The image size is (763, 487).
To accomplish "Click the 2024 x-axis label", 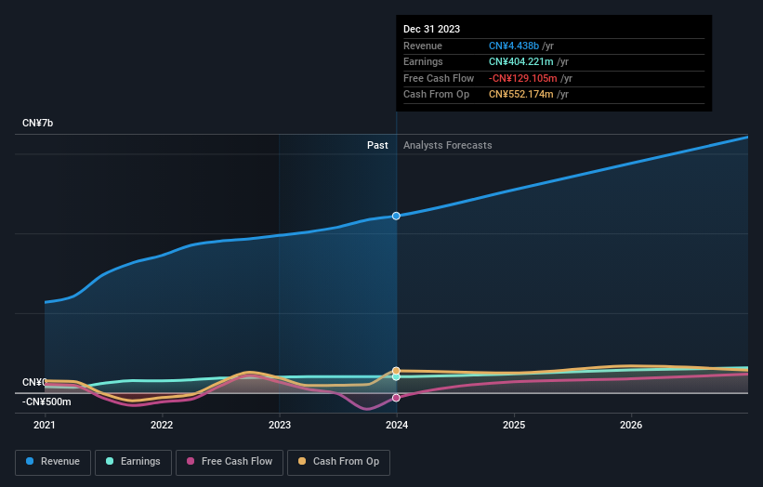I will pos(397,425).
